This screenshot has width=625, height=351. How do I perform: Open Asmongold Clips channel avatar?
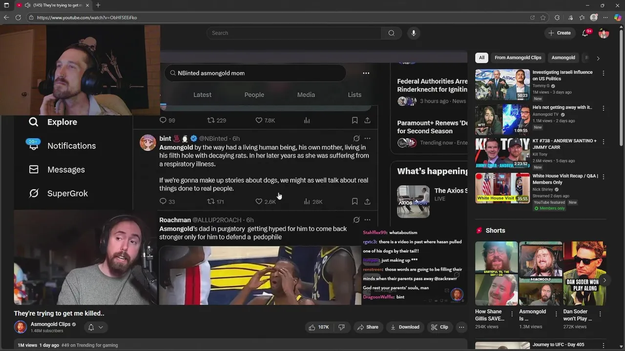click(21, 327)
